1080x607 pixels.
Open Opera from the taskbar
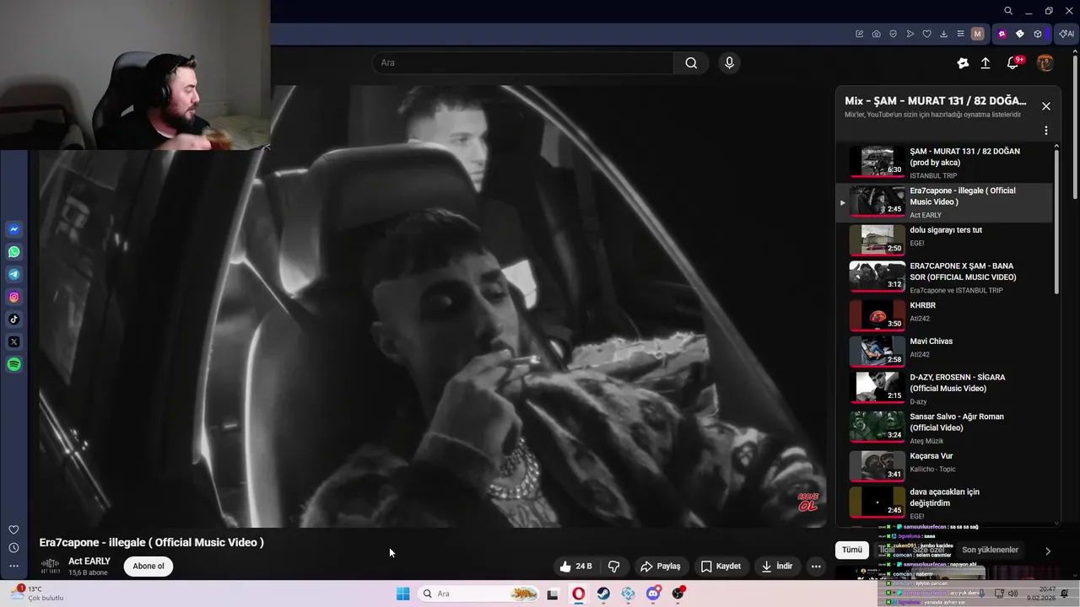pyautogui.click(x=579, y=594)
